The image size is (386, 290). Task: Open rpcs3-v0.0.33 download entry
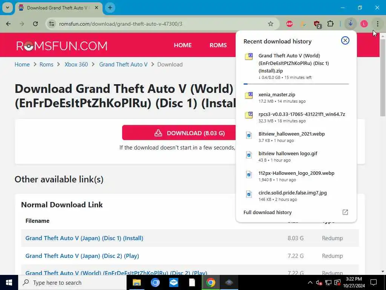tap(296, 117)
